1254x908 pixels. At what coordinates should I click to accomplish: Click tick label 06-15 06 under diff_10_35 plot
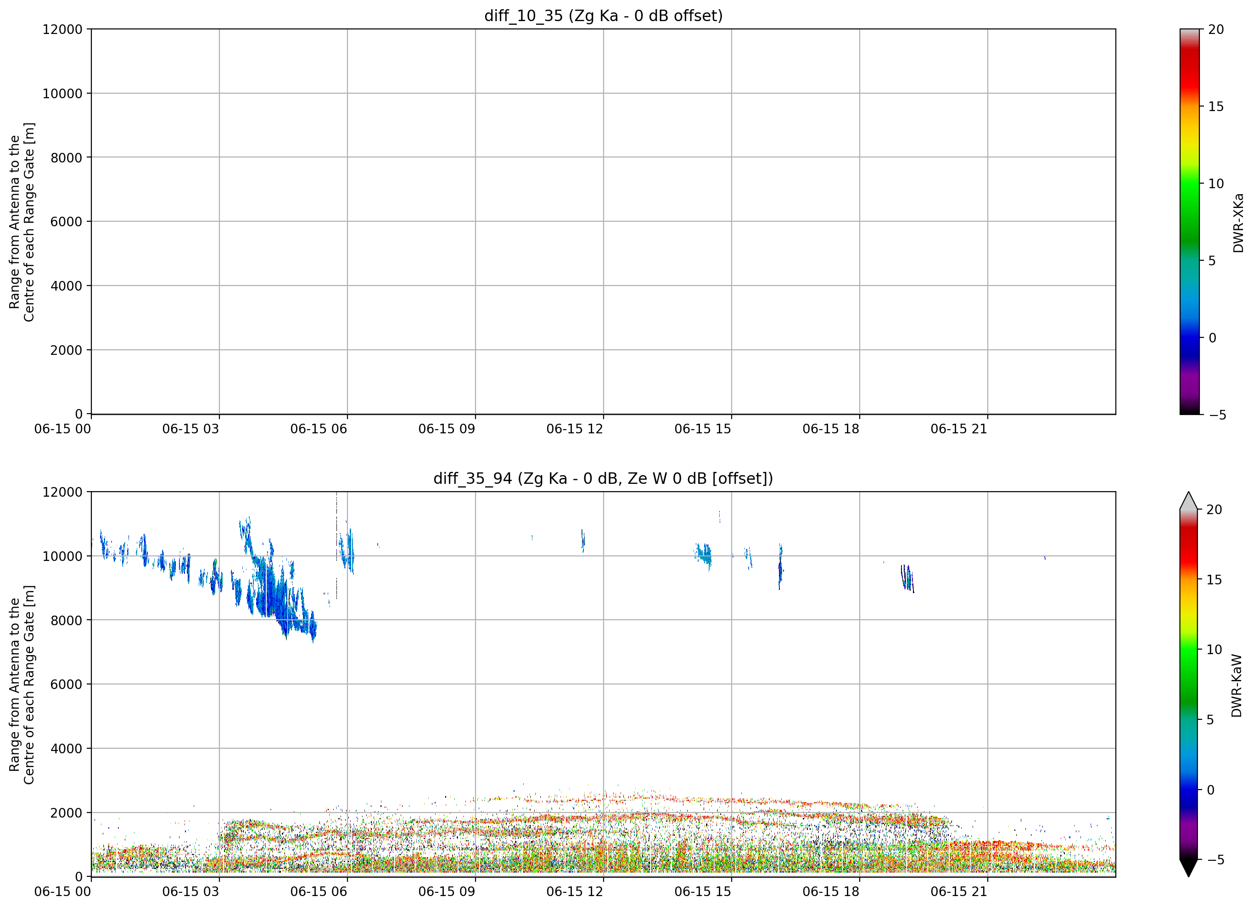(319, 429)
